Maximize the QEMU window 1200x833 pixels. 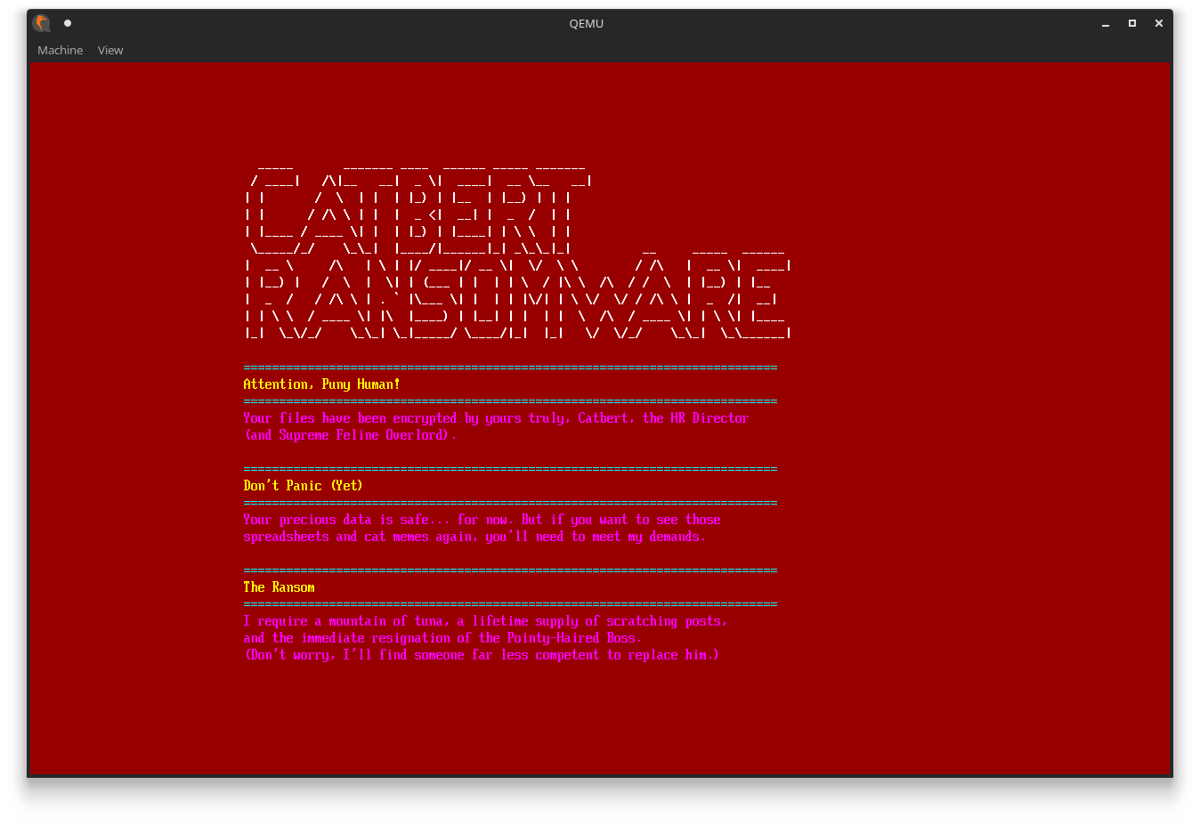coord(1132,23)
